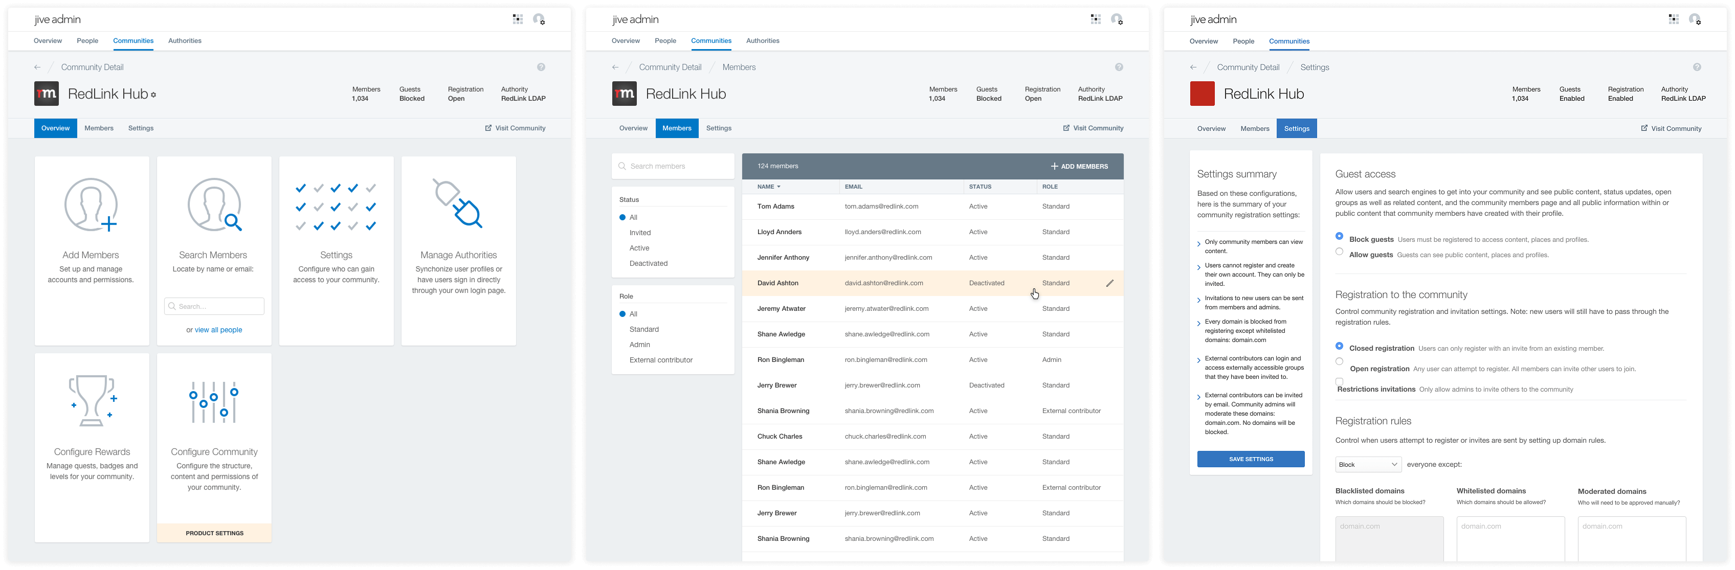Click inside the Blacklisted domains input field
The width and height of the screenshot is (1735, 570).
[x=1389, y=538]
